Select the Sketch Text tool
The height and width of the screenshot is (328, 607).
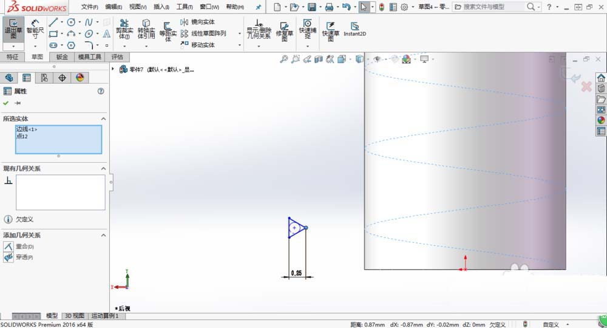pos(106,33)
